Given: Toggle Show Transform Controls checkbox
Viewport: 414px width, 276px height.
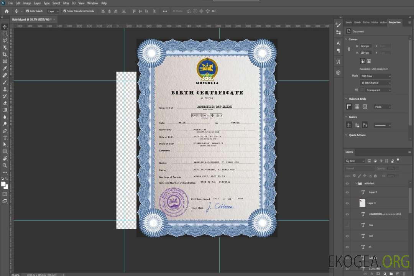Looking at the screenshot, I should pos(65,11).
